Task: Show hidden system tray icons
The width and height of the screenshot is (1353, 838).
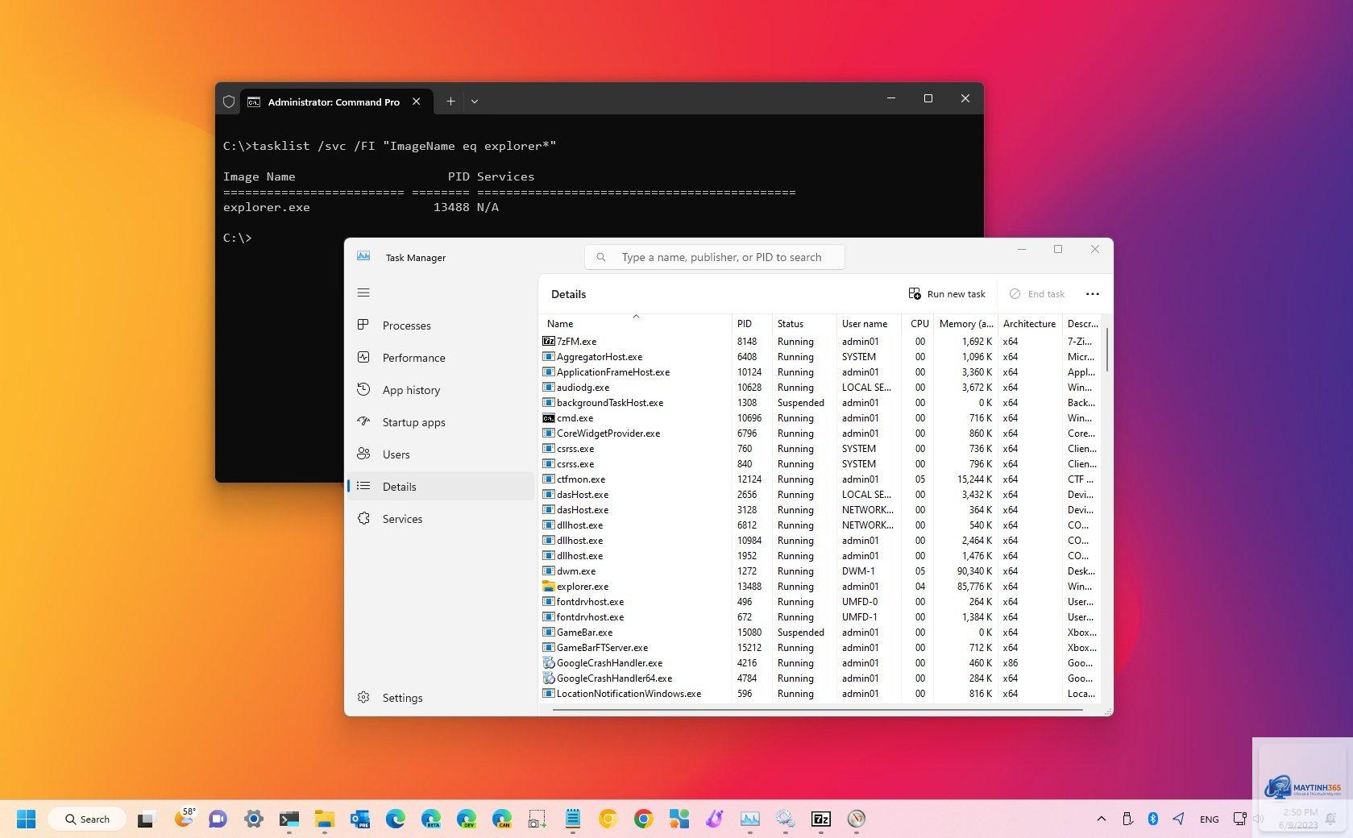Action: [x=1102, y=819]
